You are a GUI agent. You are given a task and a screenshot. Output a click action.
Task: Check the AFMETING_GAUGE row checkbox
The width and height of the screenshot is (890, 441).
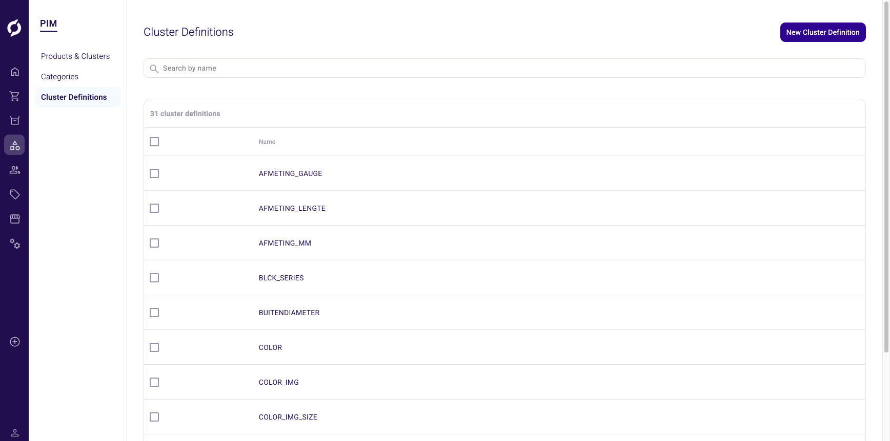tap(154, 173)
